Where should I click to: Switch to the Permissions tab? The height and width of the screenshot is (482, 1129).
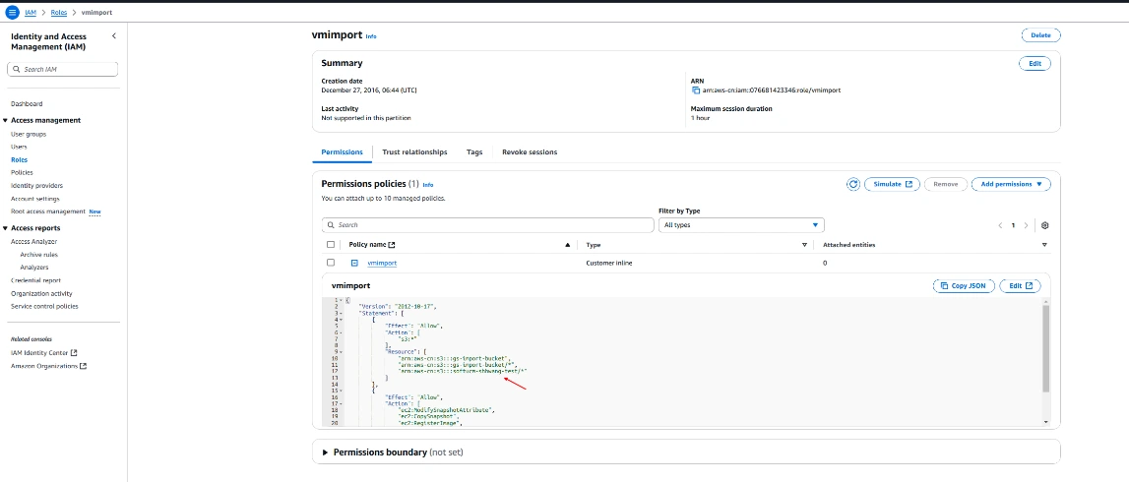tap(342, 152)
